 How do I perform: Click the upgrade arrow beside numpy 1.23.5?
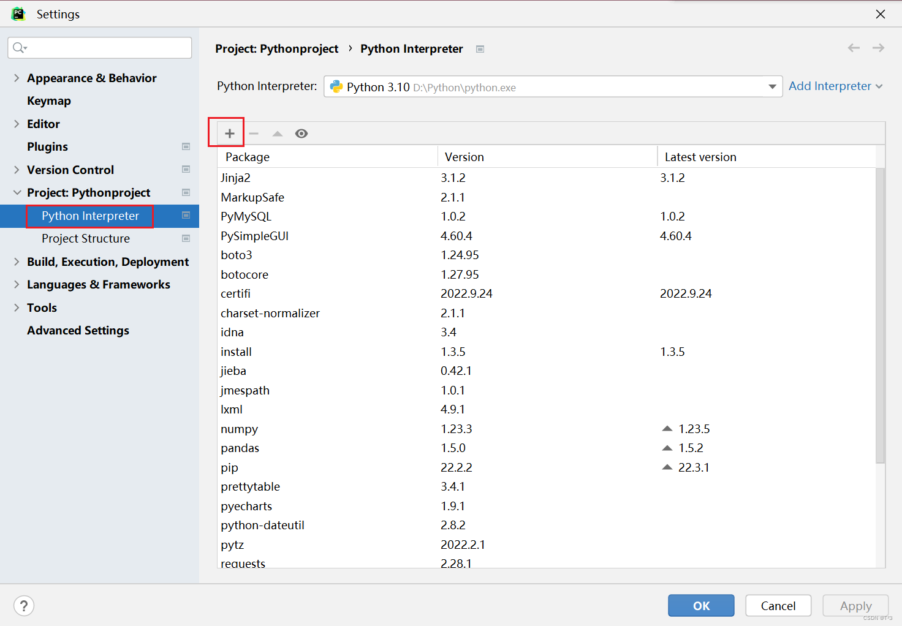[667, 429]
